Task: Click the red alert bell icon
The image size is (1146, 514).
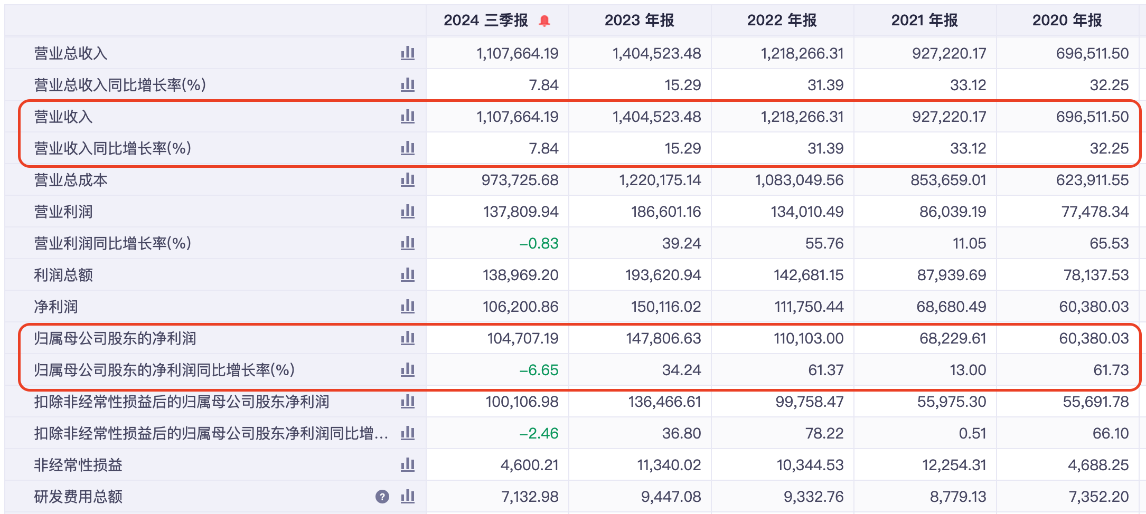Action: pyautogui.click(x=544, y=21)
